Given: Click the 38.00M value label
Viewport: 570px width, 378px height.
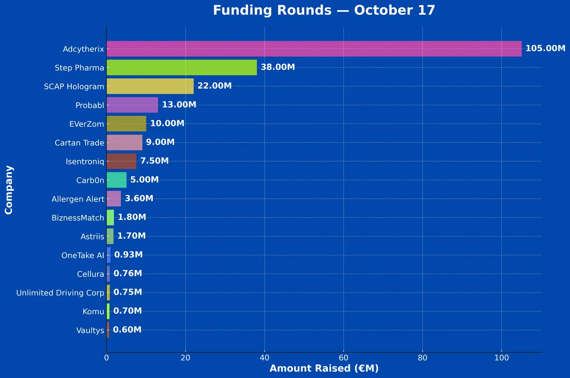Looking at the screenshot, I should [278, 67].
